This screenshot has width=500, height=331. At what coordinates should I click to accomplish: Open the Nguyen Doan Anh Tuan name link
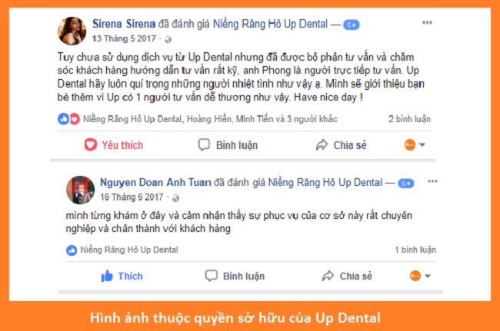(x=155, y=182)
